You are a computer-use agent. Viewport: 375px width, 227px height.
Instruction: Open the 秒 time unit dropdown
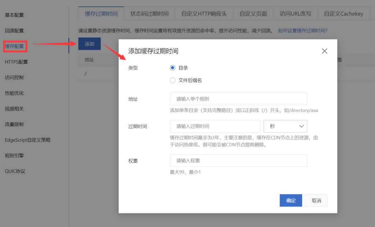285,126
